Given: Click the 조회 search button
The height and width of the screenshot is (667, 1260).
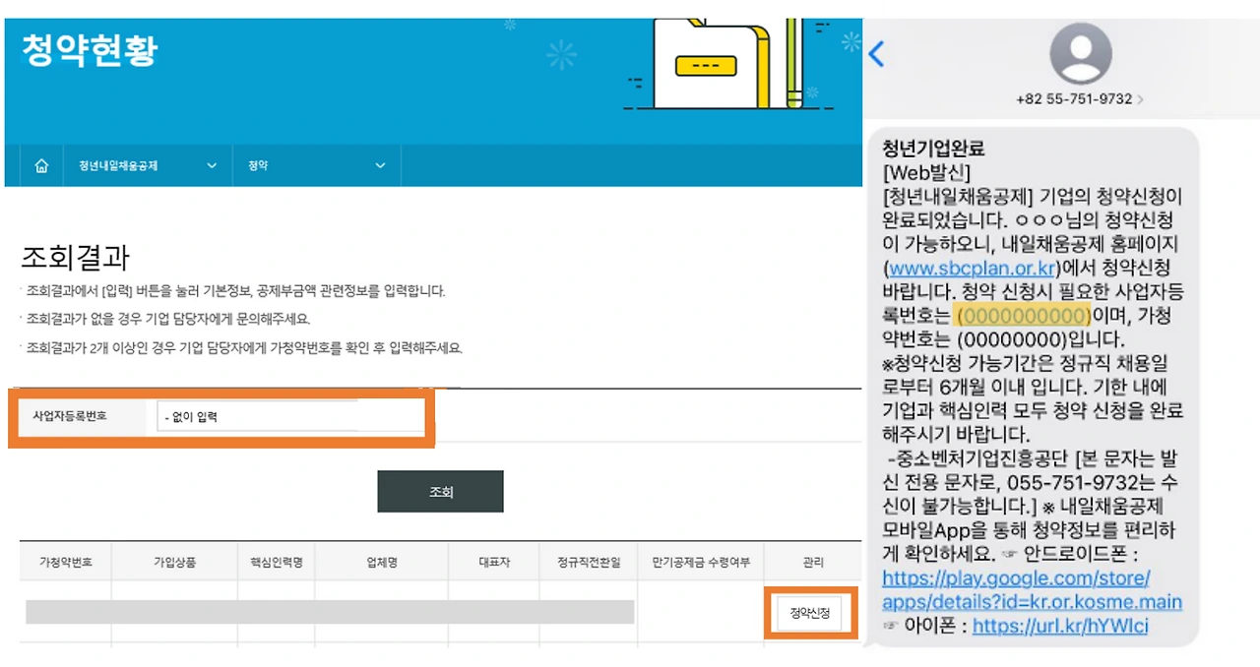Looking at the screenshot, I should pos(440,491).
